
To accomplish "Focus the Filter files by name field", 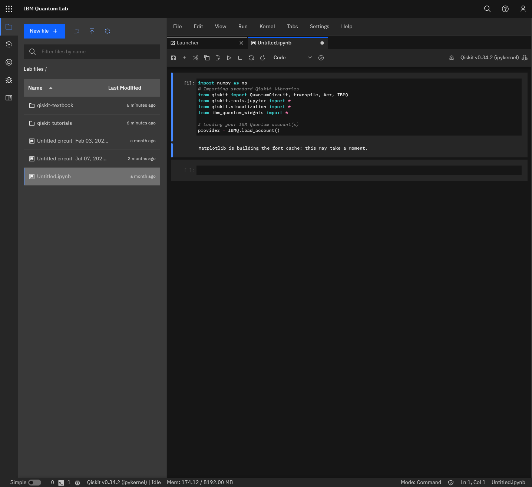I will 92,52.
